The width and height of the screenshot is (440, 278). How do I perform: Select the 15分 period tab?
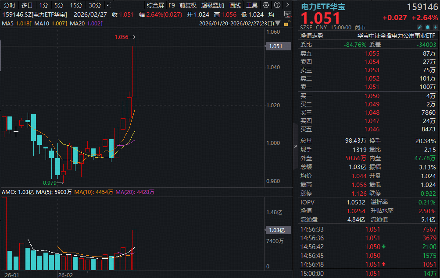pyautogui.click(x=76, y=5)
